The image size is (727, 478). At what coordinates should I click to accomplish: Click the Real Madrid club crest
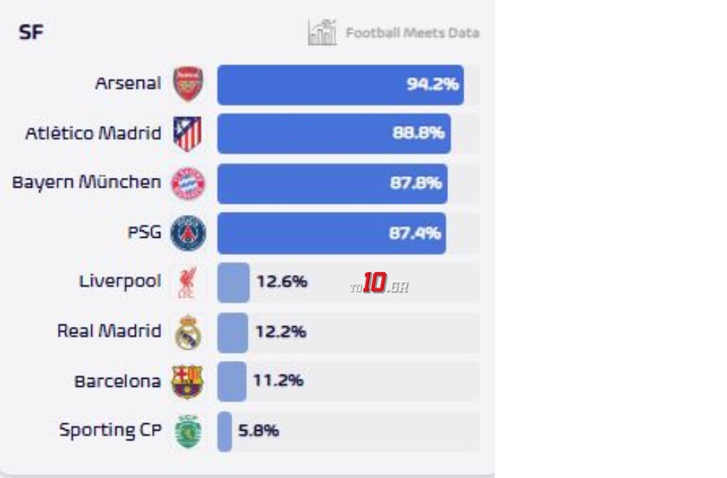pos(188,332)
